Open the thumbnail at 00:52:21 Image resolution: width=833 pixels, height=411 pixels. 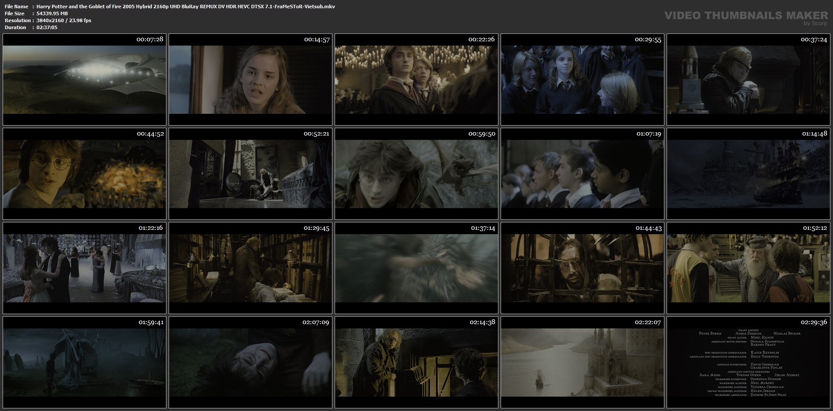click(250, 174)
